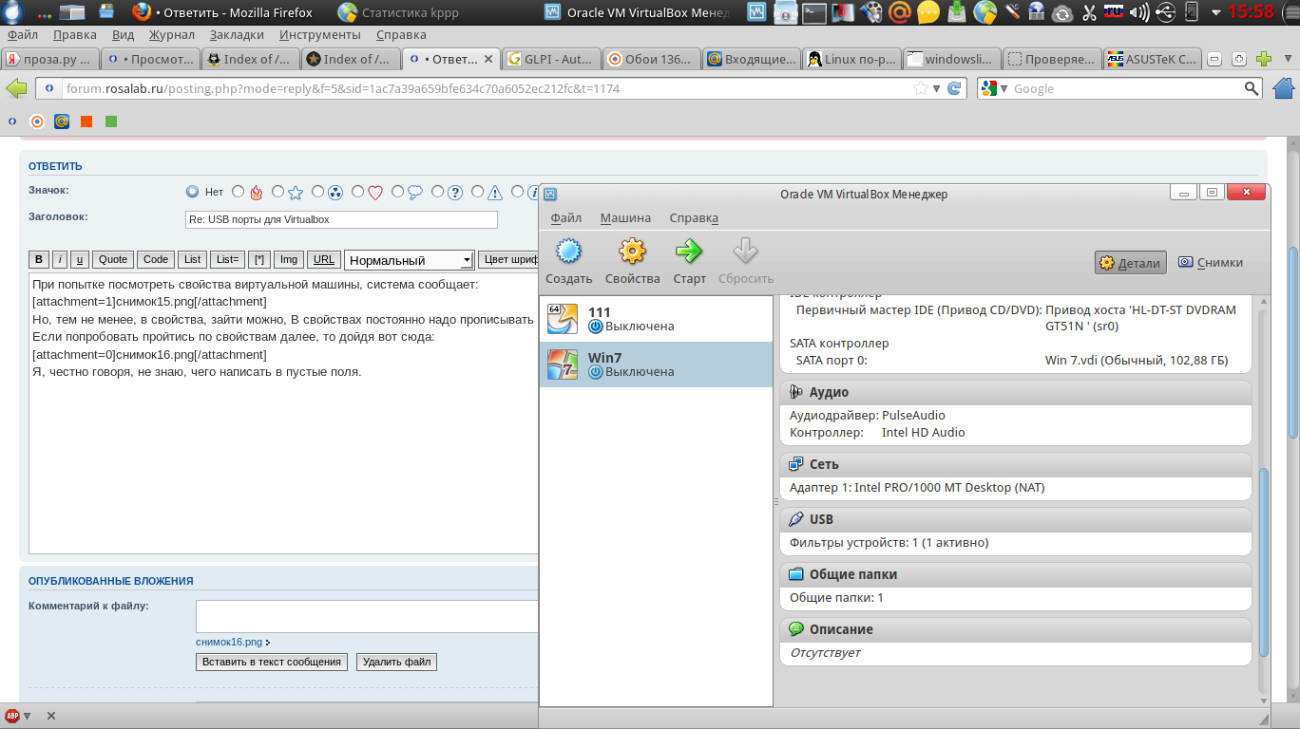Select the Win7 virtual machine icon
Viewport: 1300px width, 729px height.
tap(562, 364)
